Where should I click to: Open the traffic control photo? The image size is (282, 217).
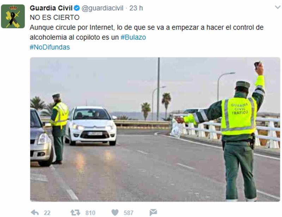[x=155, y=129]
